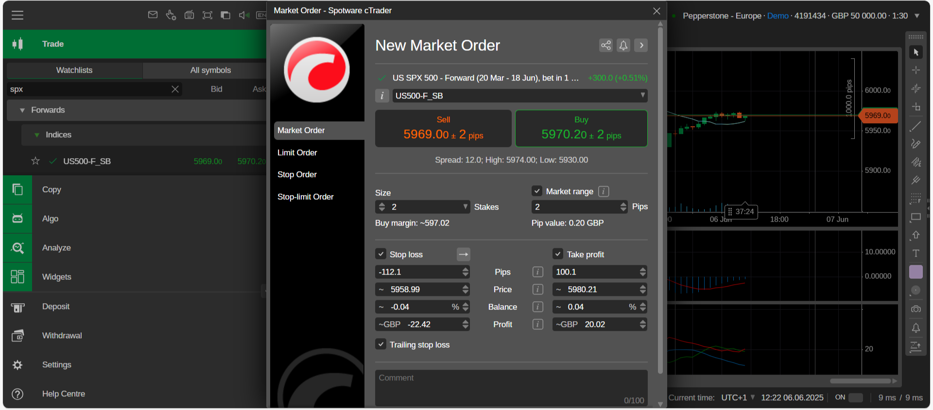Open the Withdrawal page

[135, 336]
